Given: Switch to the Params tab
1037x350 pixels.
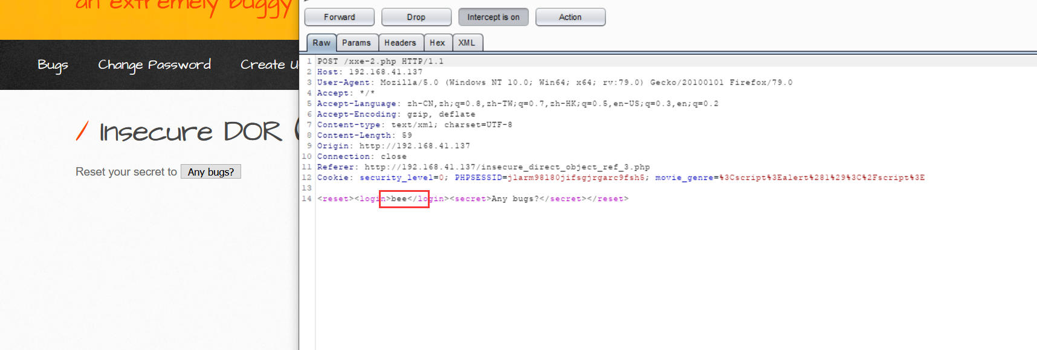Looking at the screenshot, I should [x=357, y=43].
